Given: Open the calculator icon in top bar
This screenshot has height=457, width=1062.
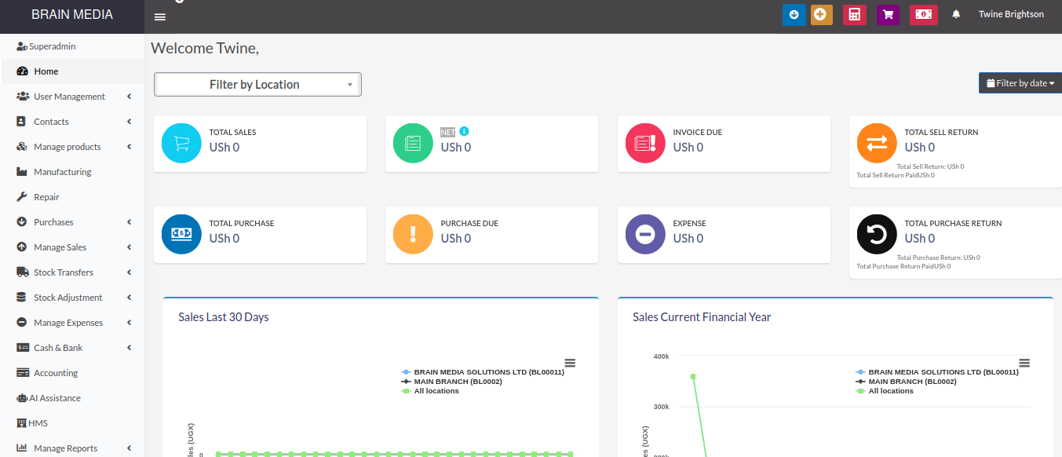Looking at the screenshot, I should [854, 14].
